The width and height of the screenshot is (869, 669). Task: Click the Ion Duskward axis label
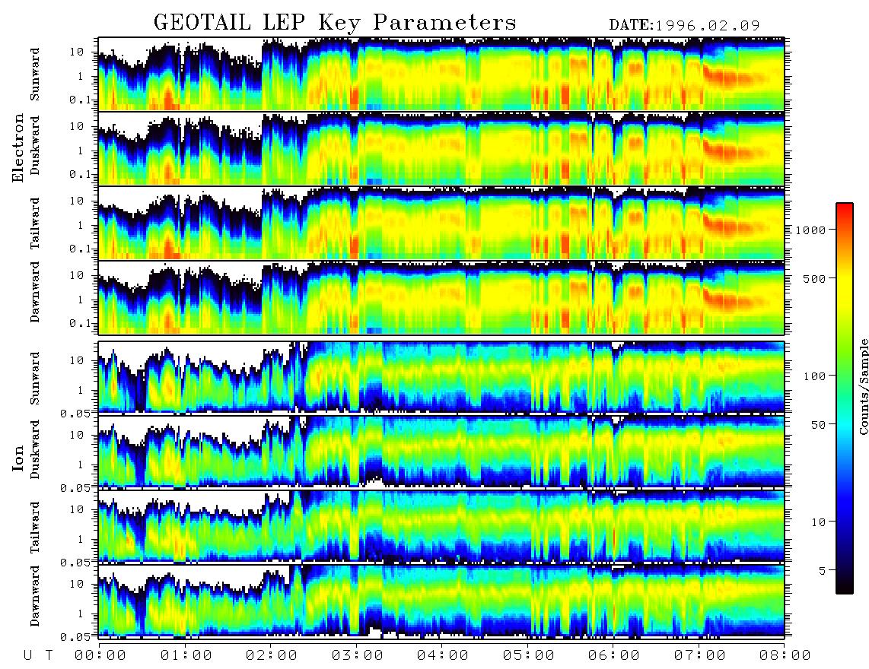click(x=35, y=449)
